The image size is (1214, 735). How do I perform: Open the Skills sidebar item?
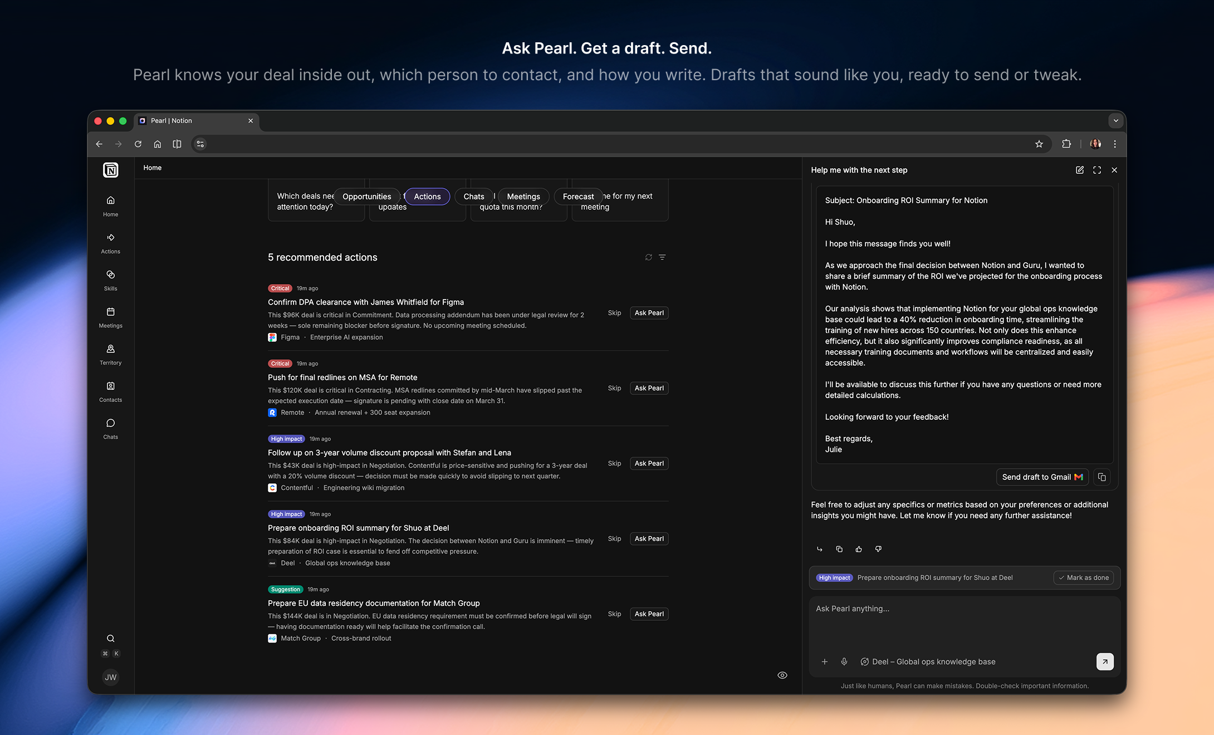111,280
